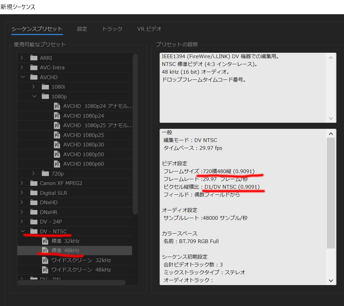Switch to the シーケンスプリセット tab
The height and width of the screenshot is (306, 344).
[37, 29]
